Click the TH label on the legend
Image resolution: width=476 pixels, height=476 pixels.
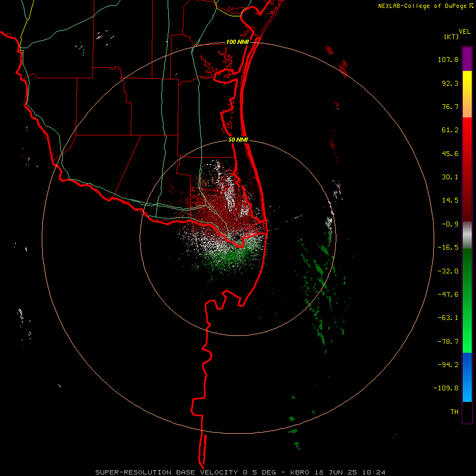(x=454, y=412)
